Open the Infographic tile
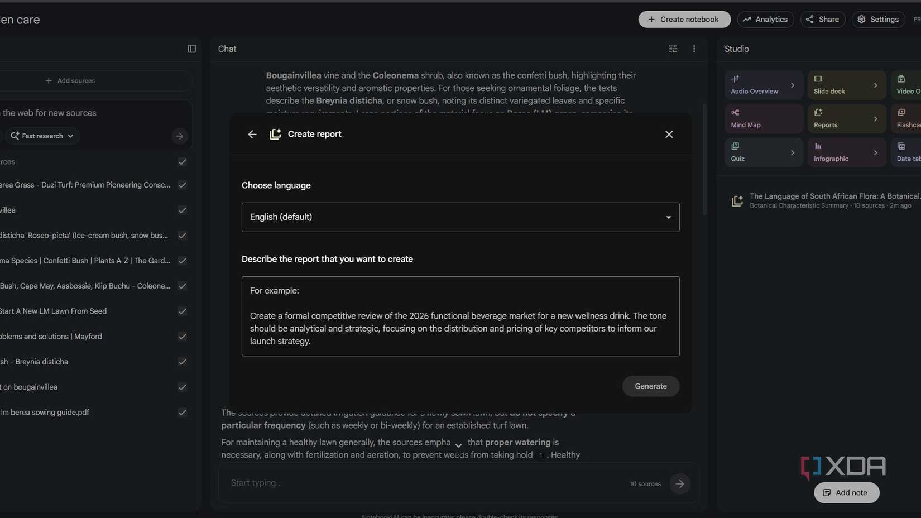Screen dimensions: 921x518 coord(839,153)
